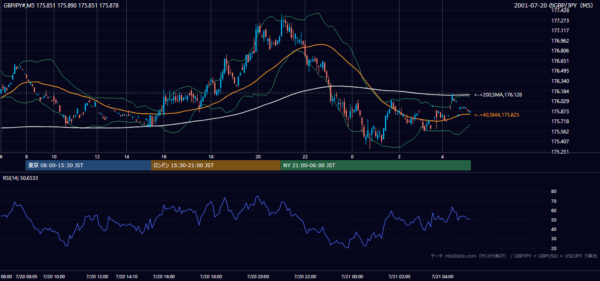This screenshot has width=600, height=281.
Task: Click price axis value 175.562
Action: pyautogui.click(x=561, y=132)
